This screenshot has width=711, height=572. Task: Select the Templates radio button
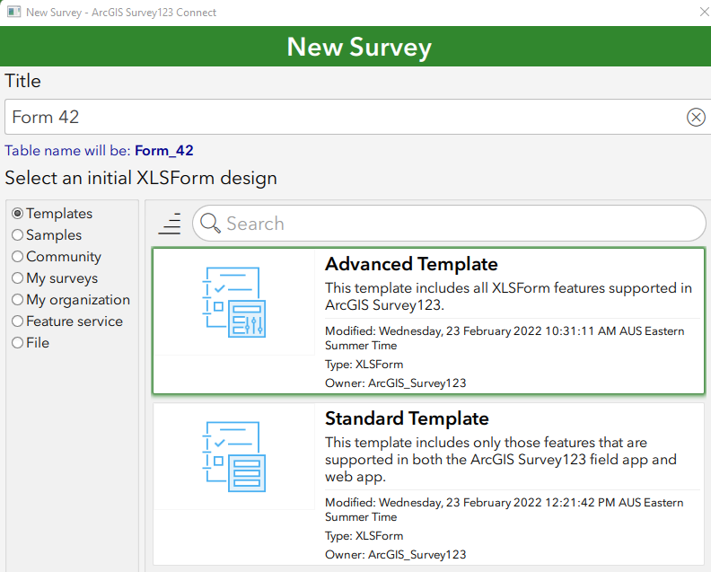point(18,214)
